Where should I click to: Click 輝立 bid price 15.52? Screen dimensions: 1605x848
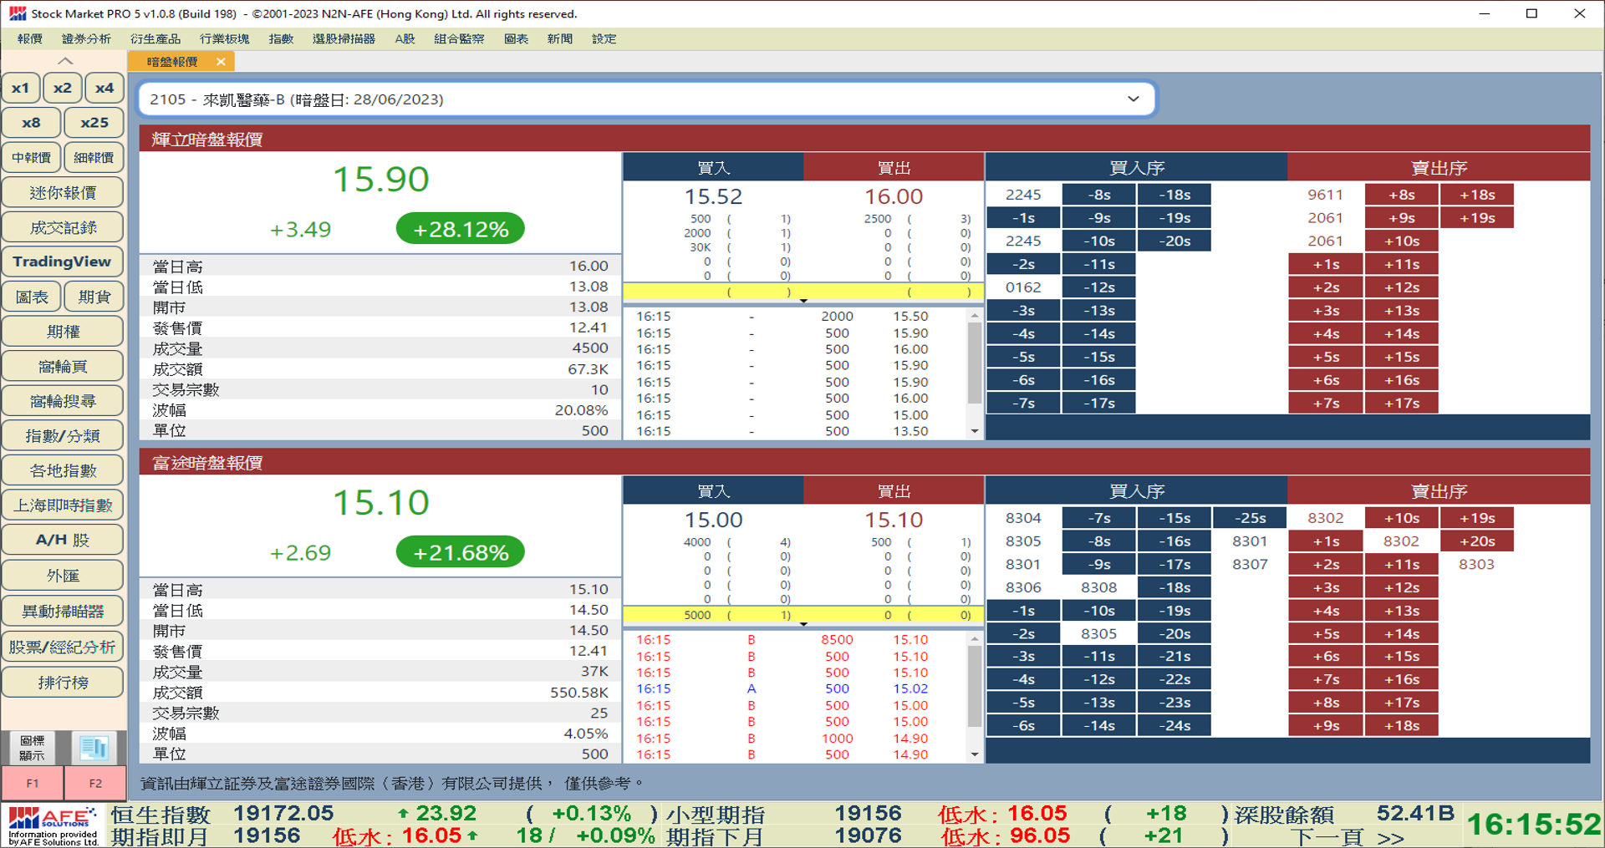(713, 197)
